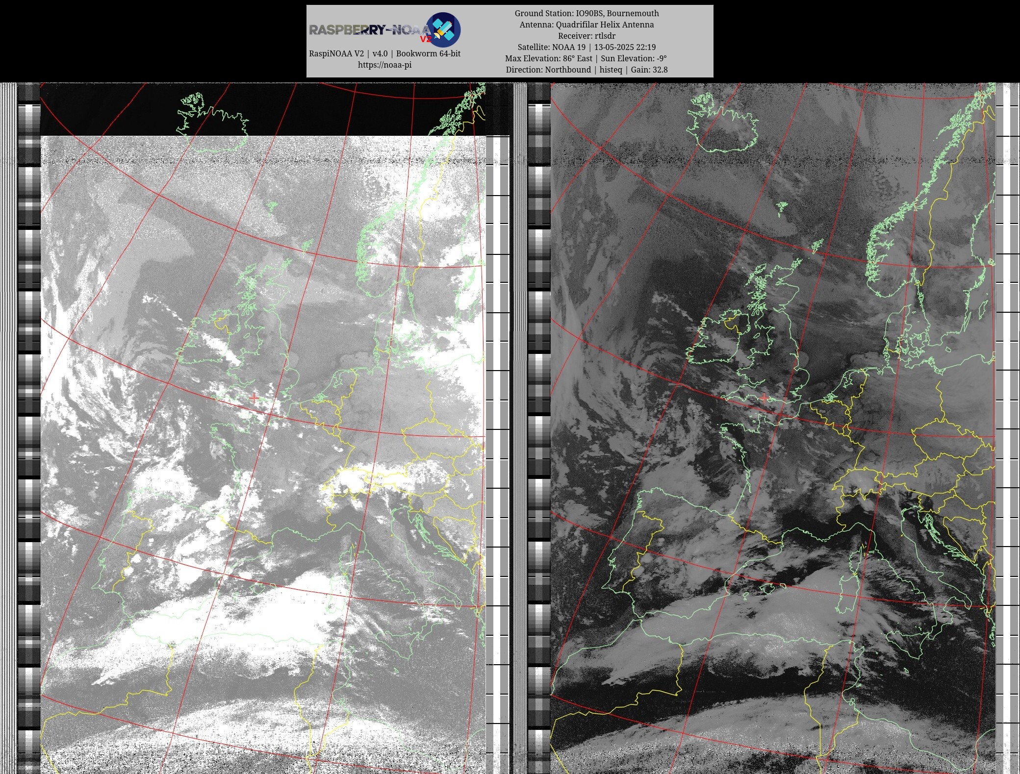Click 'Ground Station: IO90BS, Bournemouth' text

coord(586,13)
